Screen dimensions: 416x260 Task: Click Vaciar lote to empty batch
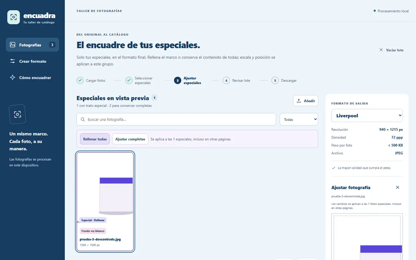[x=391, y=50]
